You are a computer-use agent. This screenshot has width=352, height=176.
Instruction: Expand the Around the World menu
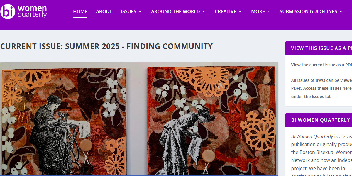pos(178,11)
